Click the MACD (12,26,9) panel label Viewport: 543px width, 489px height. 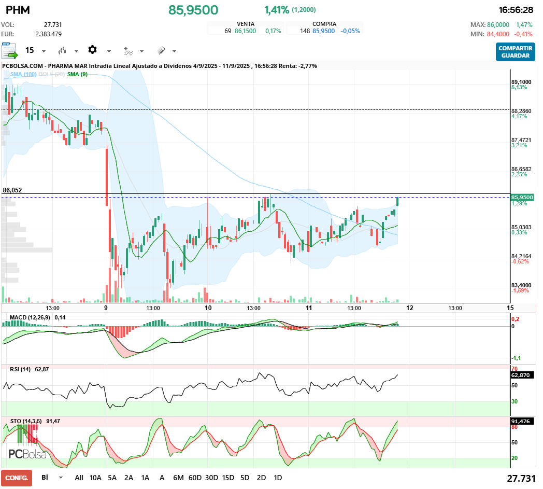(x=30, y=317)
